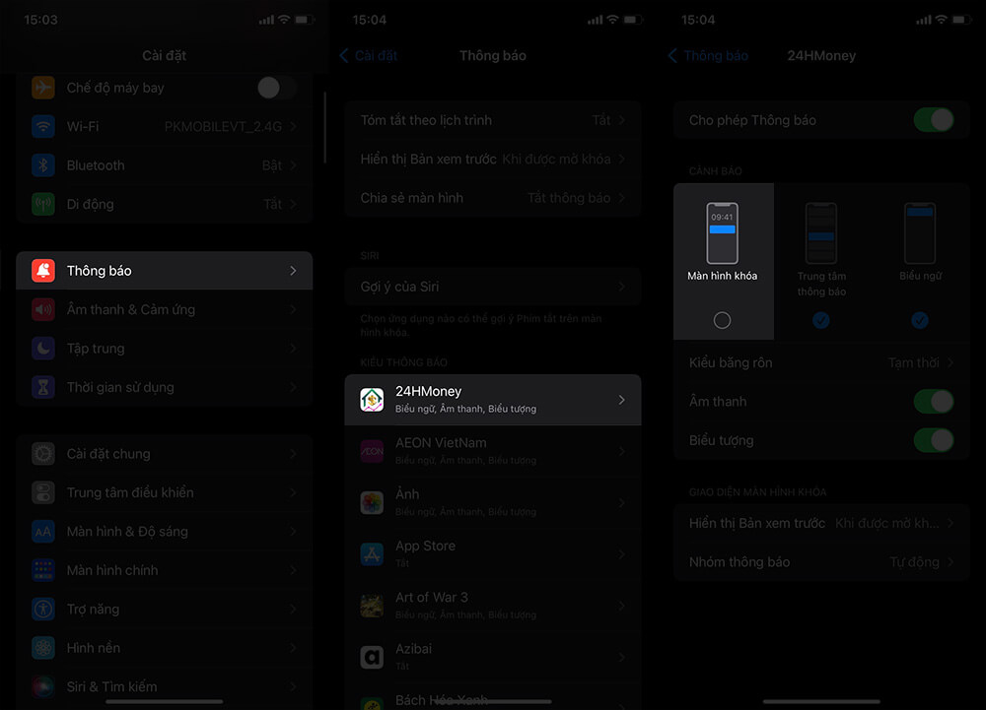Open Gợi ý của Siri row
This screenshot has width=986, height=710.
493,287
